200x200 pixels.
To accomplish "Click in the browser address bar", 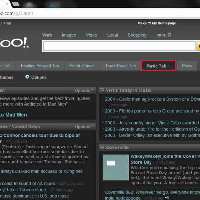I will point(100,13).
